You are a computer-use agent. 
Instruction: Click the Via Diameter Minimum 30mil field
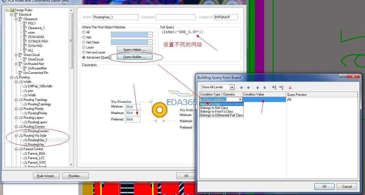[x=132, y=107]
